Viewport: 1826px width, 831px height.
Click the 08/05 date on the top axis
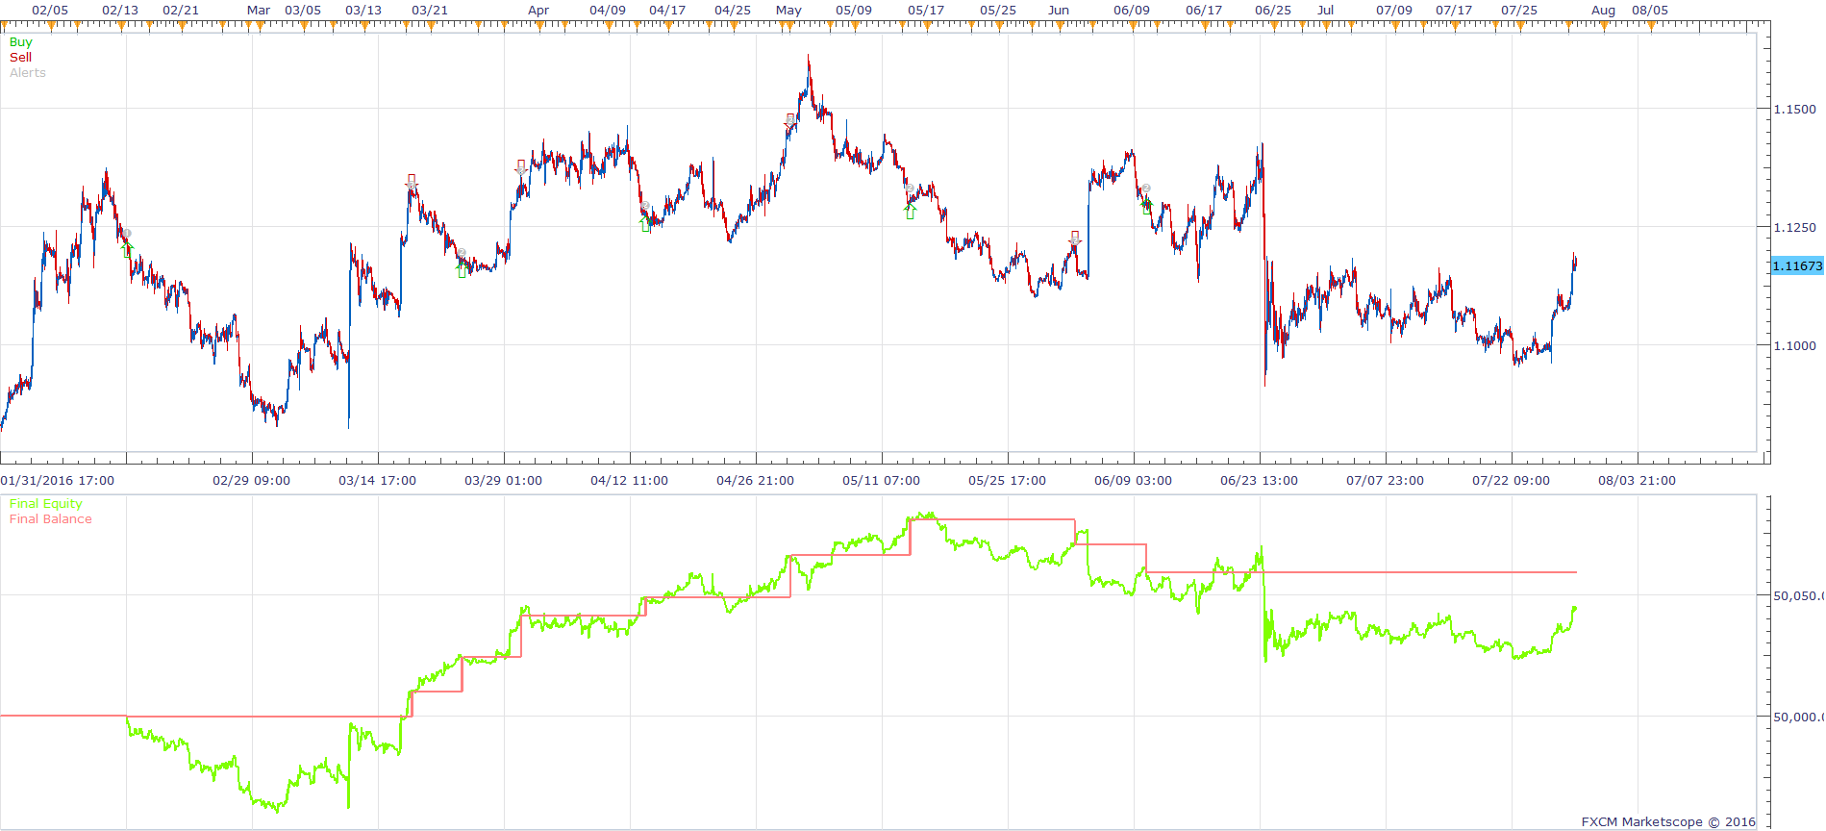(x=1650, y=10)
